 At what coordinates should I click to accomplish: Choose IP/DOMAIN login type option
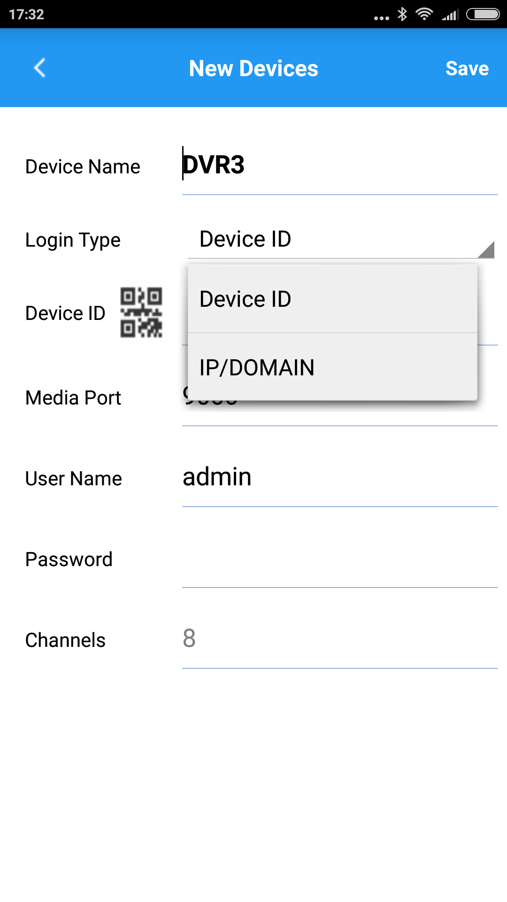[x=332, y=367]
